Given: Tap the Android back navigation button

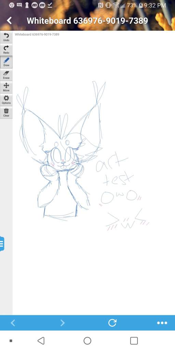Looking at the screenshot, I should 41,341.
